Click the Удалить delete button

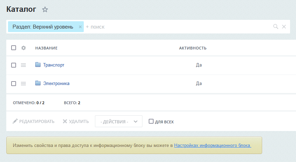[x=76, y=121]
